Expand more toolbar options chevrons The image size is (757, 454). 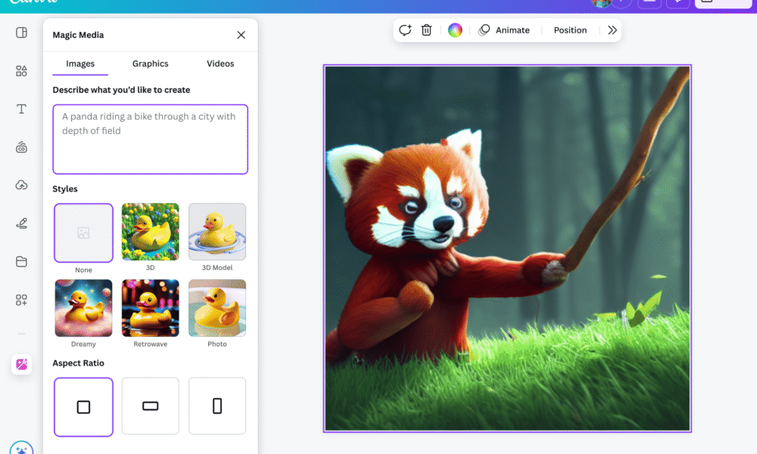tap(612, 30)
